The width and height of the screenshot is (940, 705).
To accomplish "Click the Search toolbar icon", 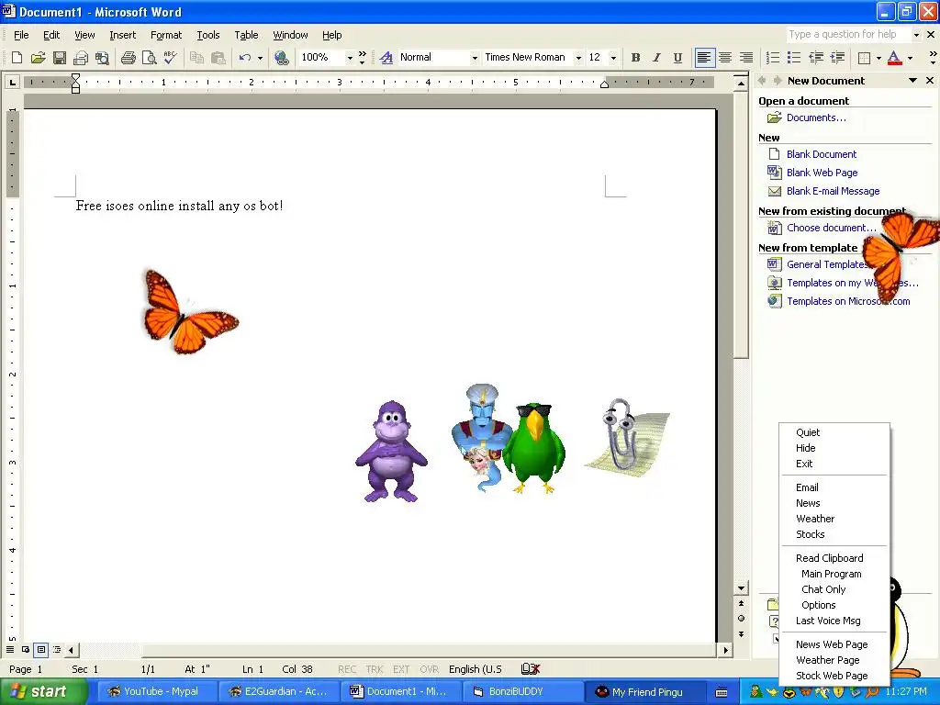I will click(103, 58).
